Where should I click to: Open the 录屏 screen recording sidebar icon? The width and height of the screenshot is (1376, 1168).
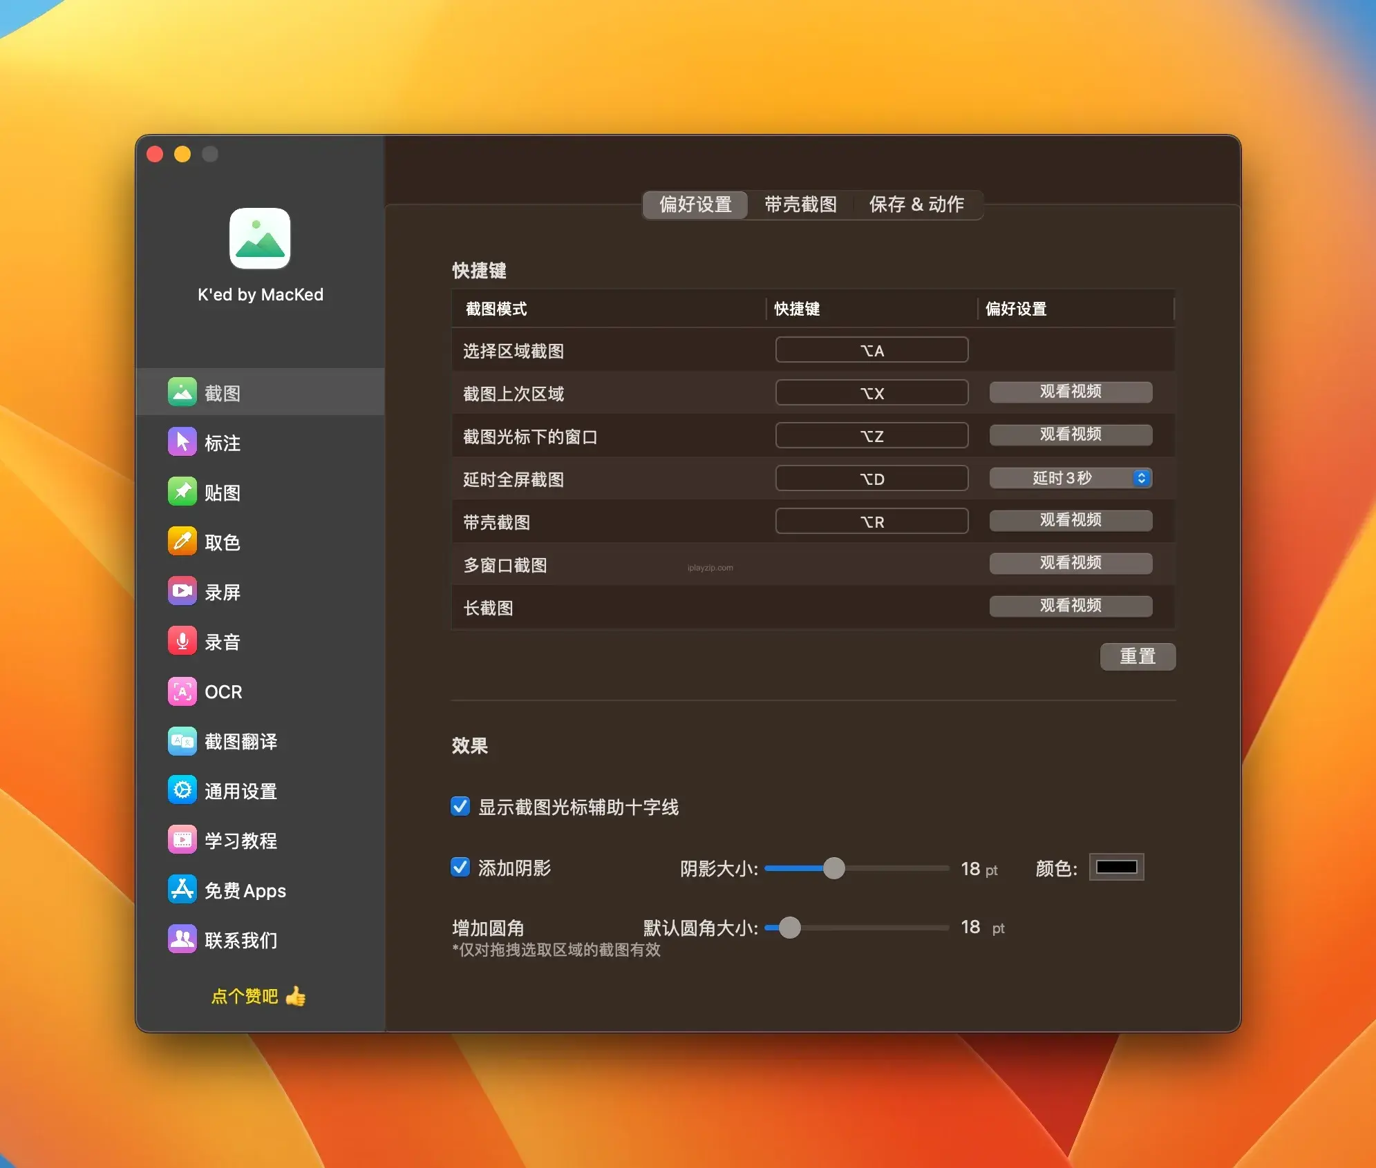[182, 591]
